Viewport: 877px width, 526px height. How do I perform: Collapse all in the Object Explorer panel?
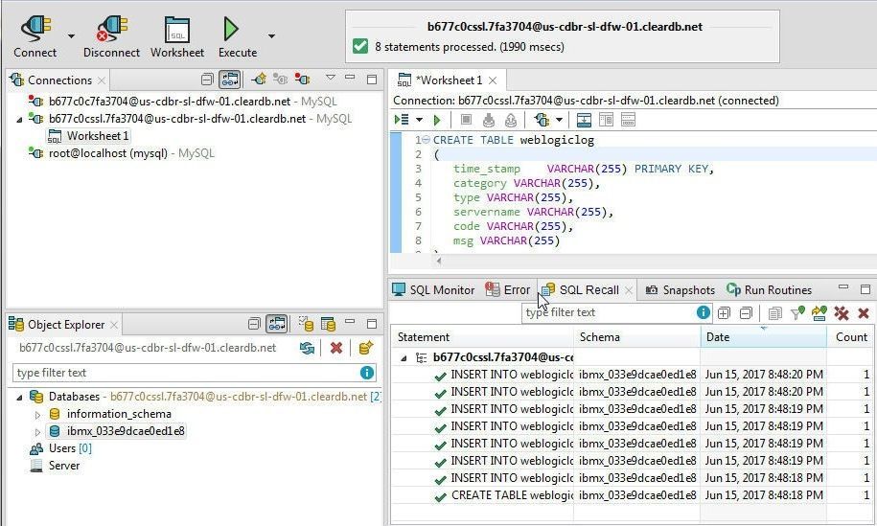(254, 323)
